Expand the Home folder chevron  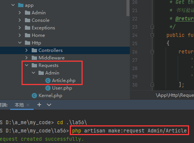(x=20, y=35)
